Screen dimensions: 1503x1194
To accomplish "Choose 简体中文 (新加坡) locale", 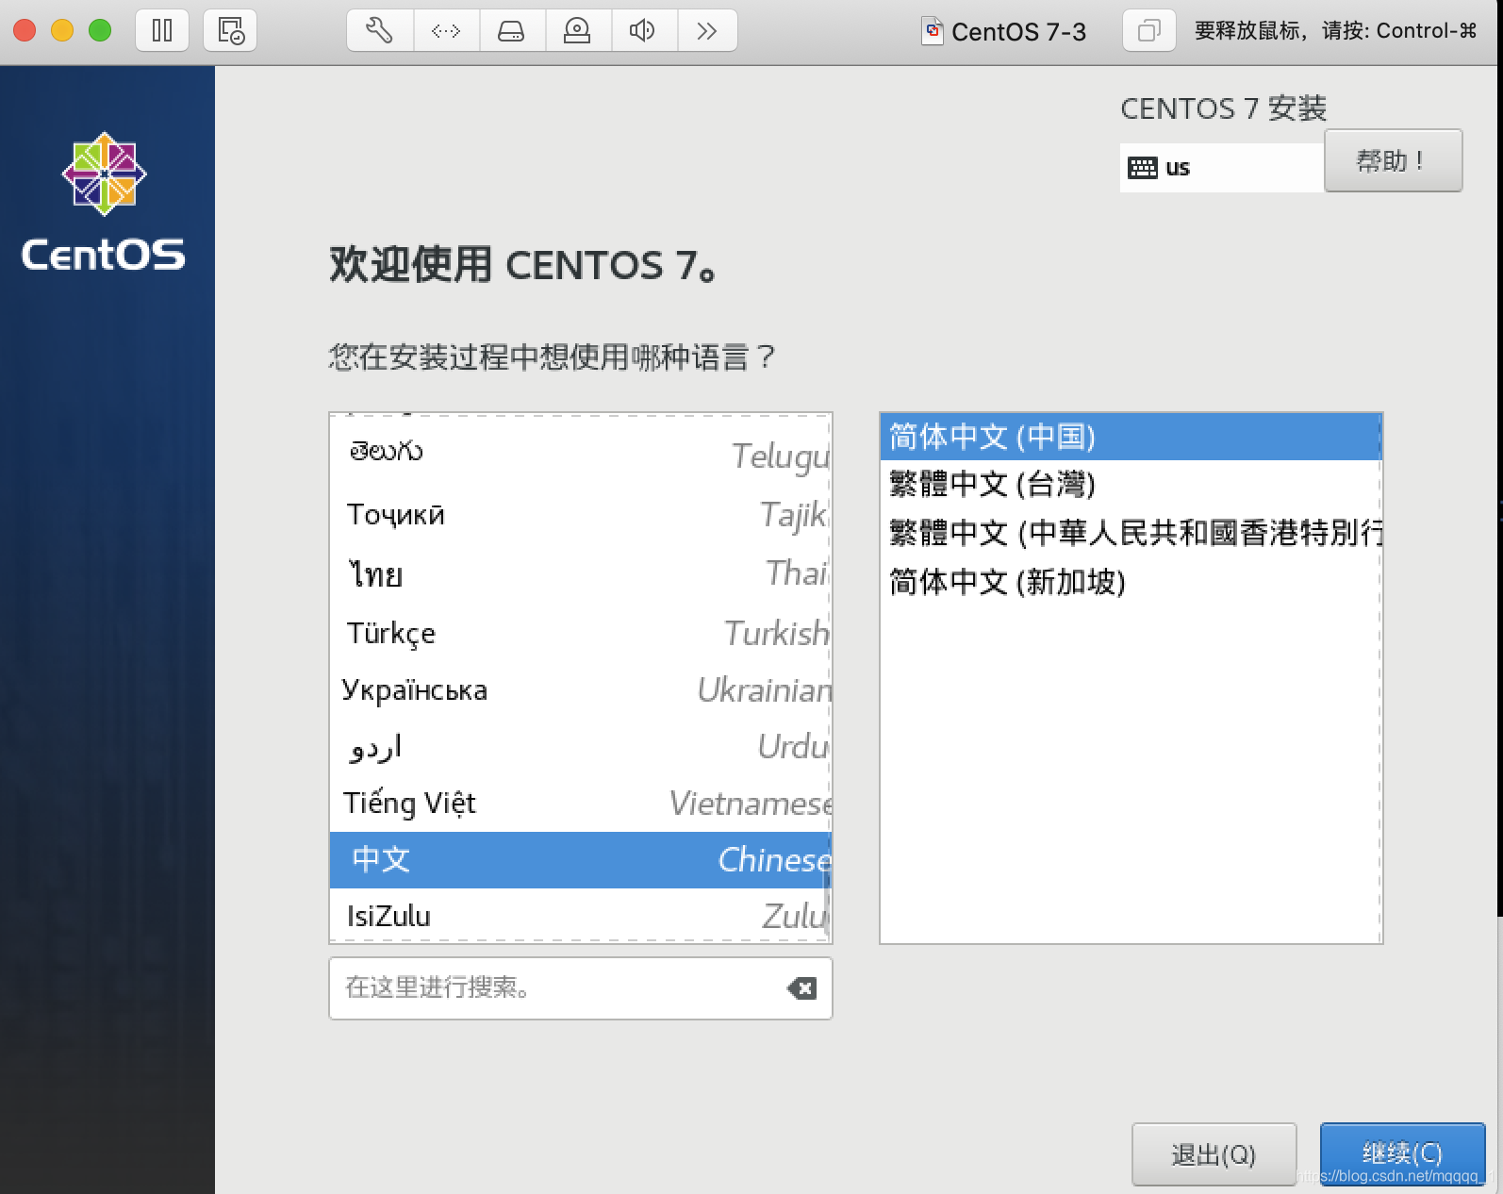I will coord(1131,582).
